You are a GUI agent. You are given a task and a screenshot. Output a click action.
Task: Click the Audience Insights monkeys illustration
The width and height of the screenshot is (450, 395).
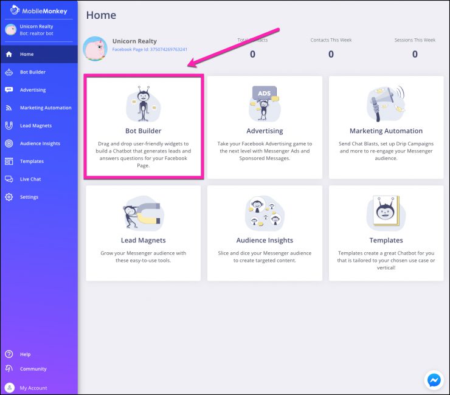[x=265, y=213]
